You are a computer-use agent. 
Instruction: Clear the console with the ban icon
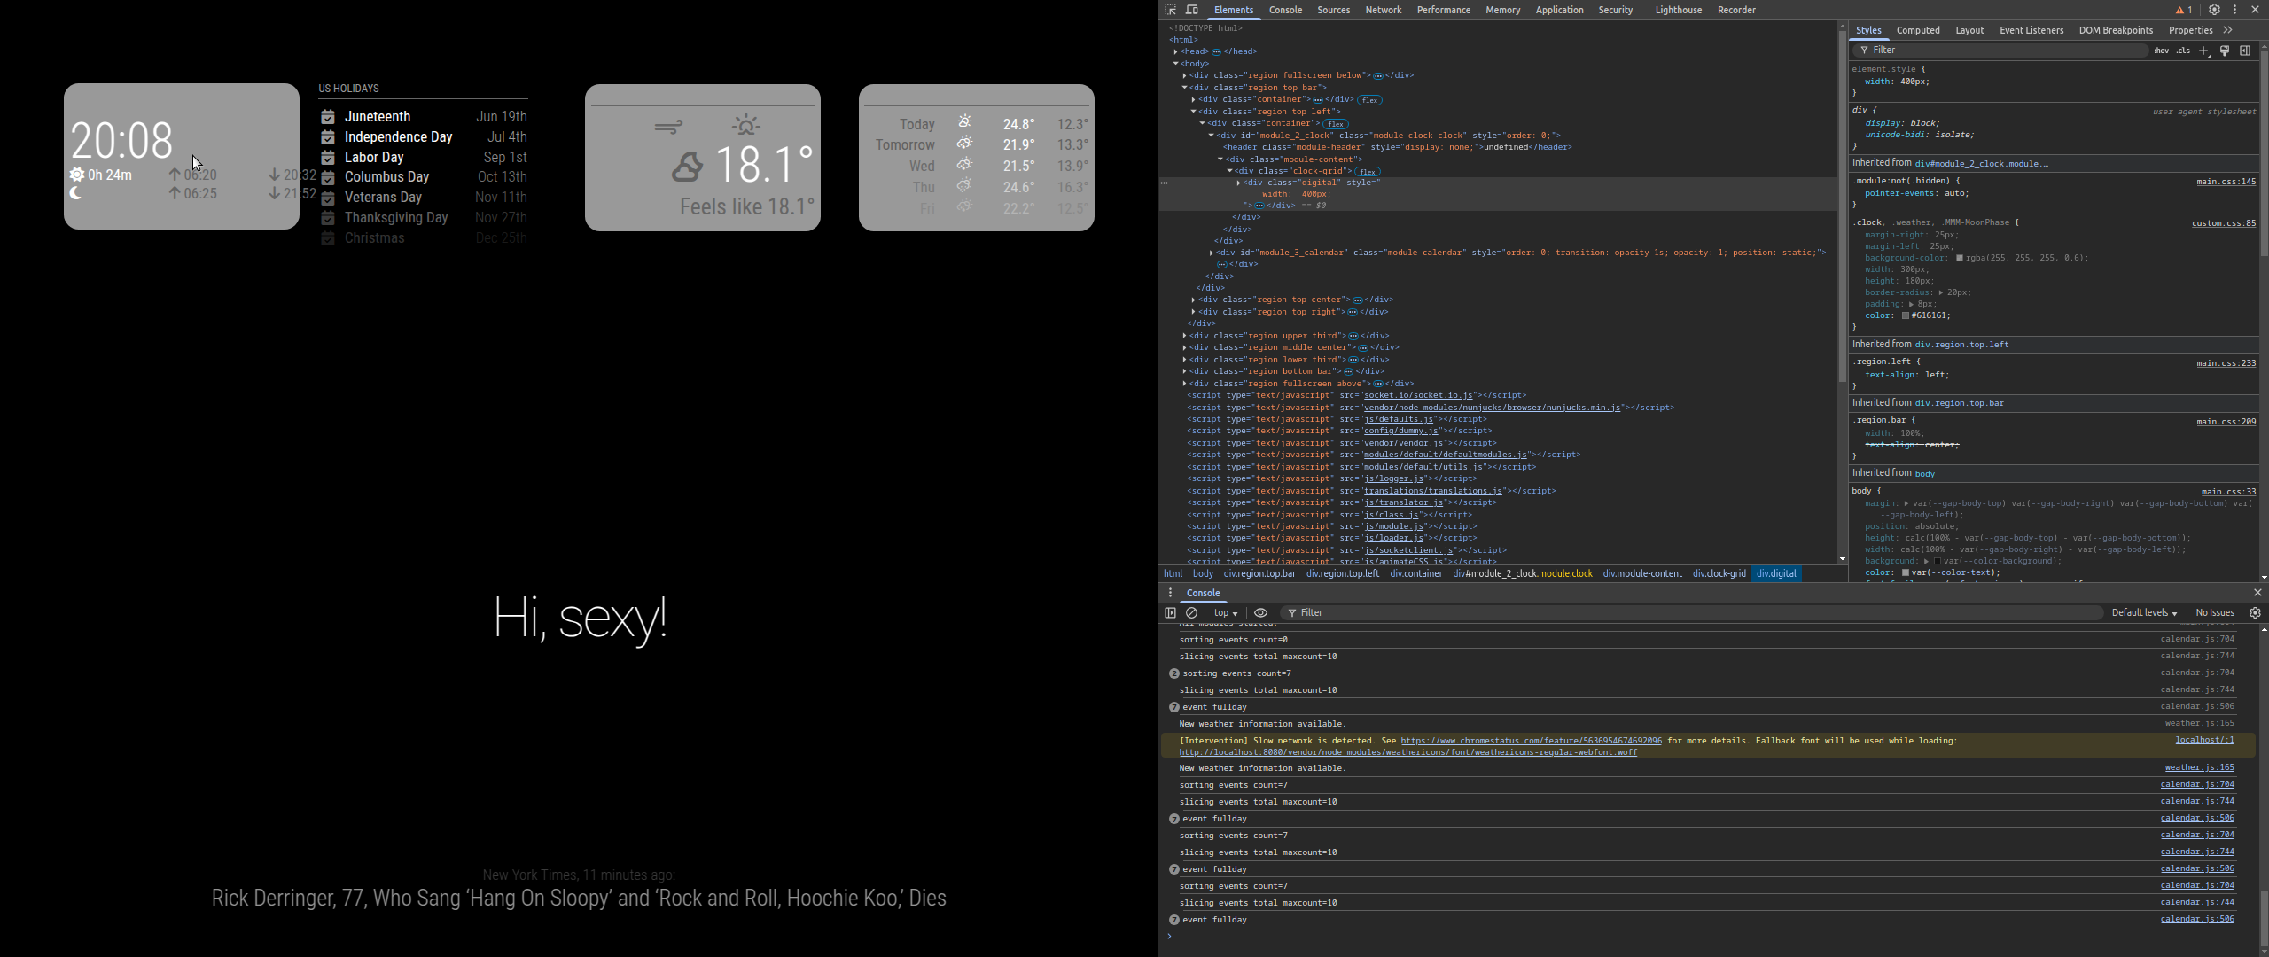(x=1192, y=613)
